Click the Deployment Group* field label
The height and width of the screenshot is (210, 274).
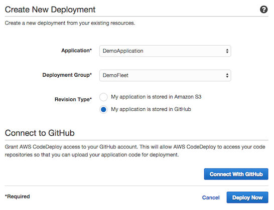click(x=67, y=75)
